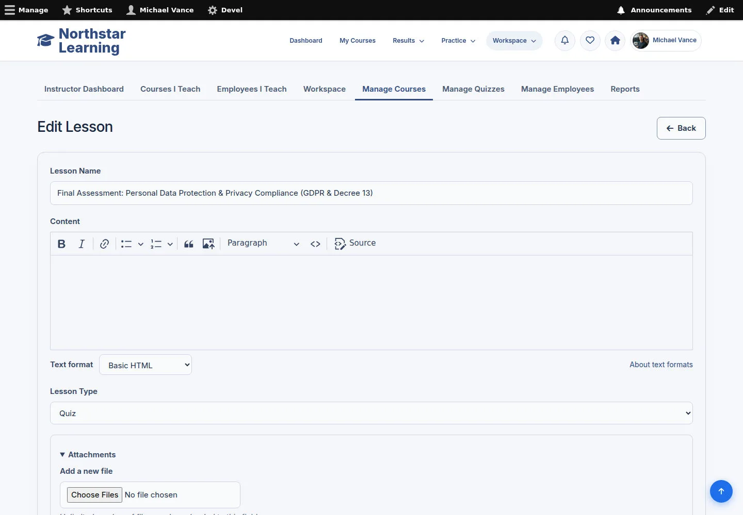Upload an image via the editor toolbar
Image resolution: width=743 pixels, height=515 pixels.
pos(208,244)
